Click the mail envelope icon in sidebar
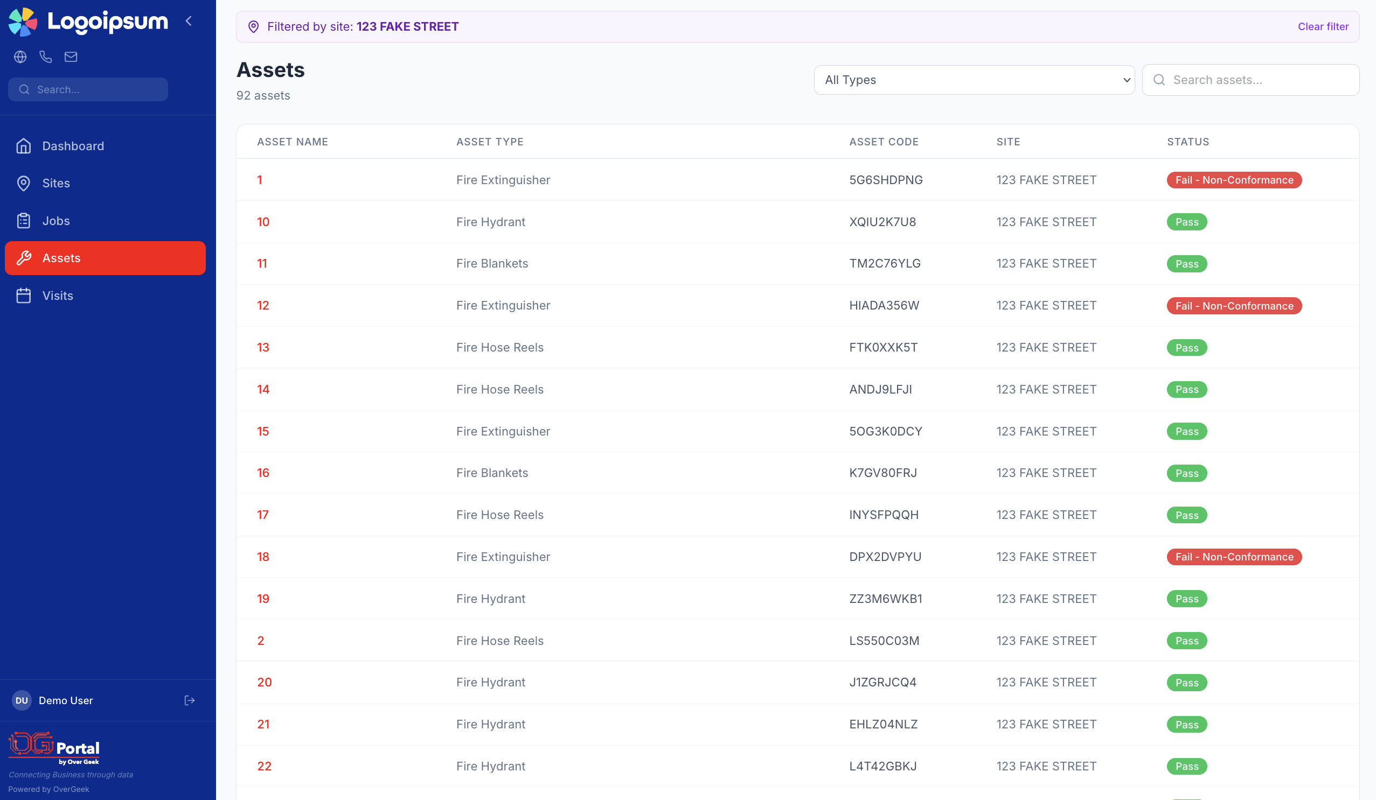1376x800 pixels. pyautogui.click(x=71, y=57)
